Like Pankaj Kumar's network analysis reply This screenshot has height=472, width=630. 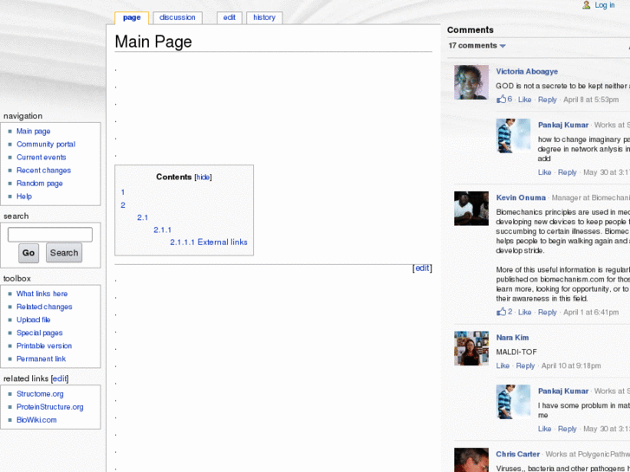pos(544,172)
